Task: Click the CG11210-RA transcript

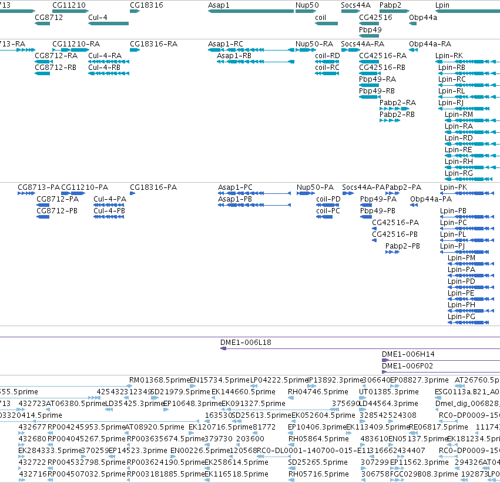Action: (x=71, y=50)
